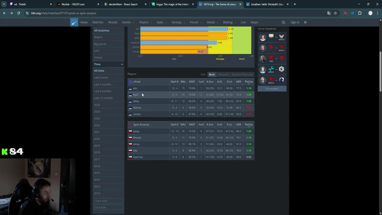This screenshot has height=215, width=382.
Task: Open a new browser tab with plus
Action: 295,4
